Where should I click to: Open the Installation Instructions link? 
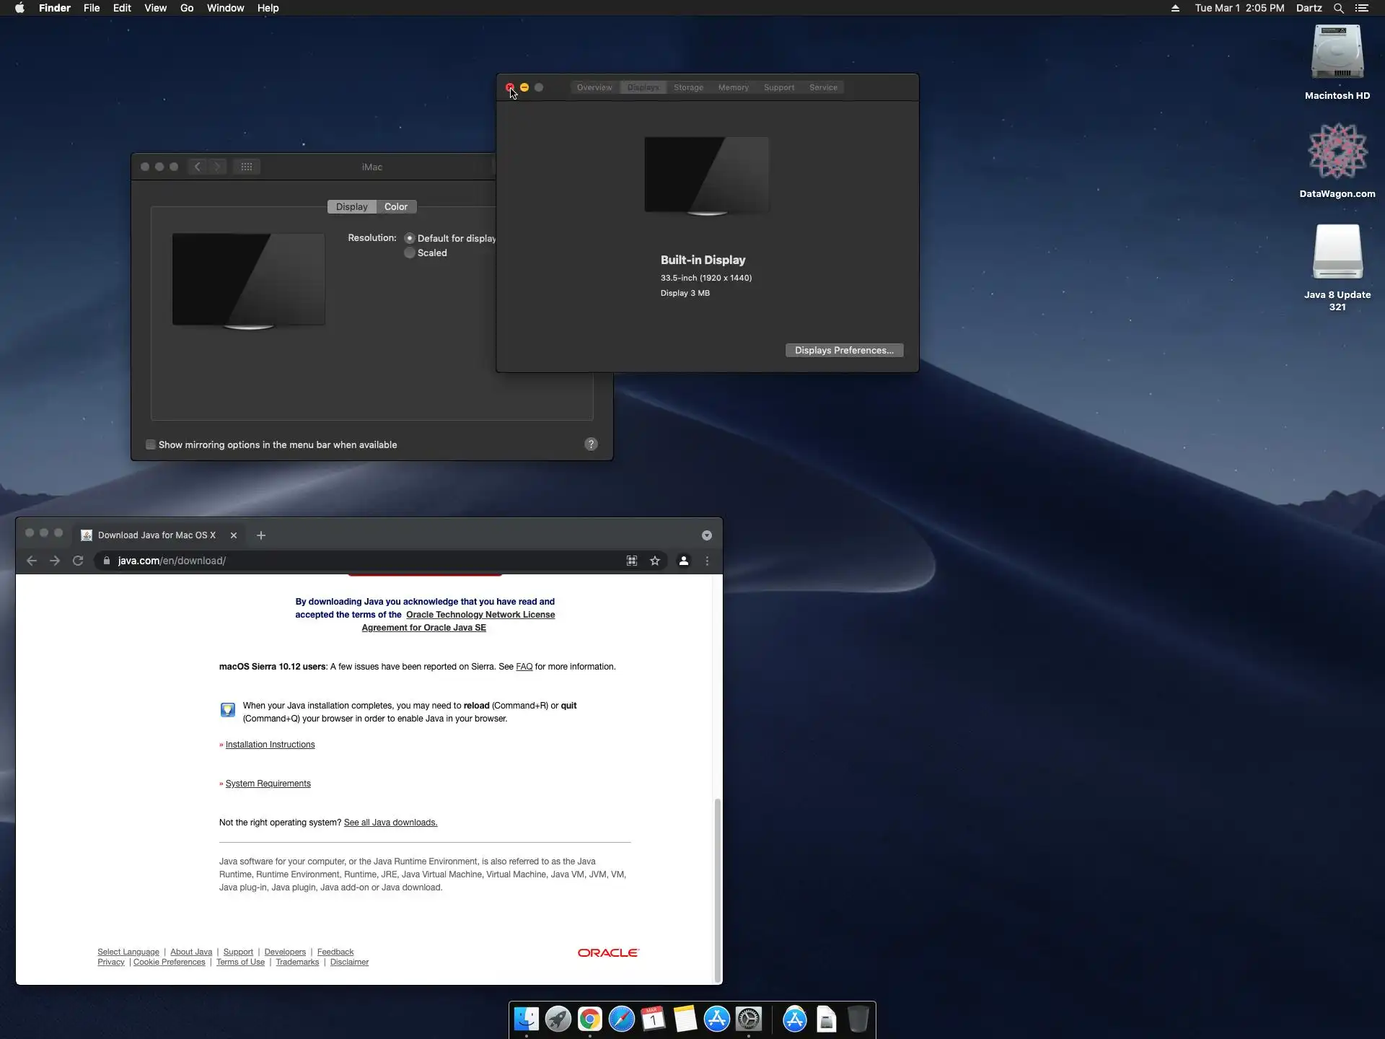(270, 745)
